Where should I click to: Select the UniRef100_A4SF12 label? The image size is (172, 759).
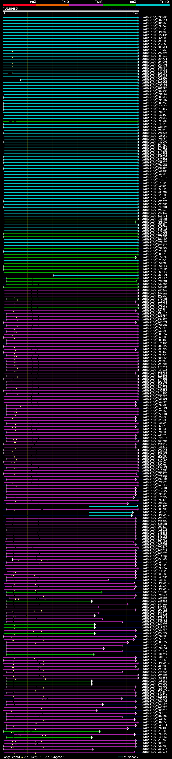[x=154, y=551]
